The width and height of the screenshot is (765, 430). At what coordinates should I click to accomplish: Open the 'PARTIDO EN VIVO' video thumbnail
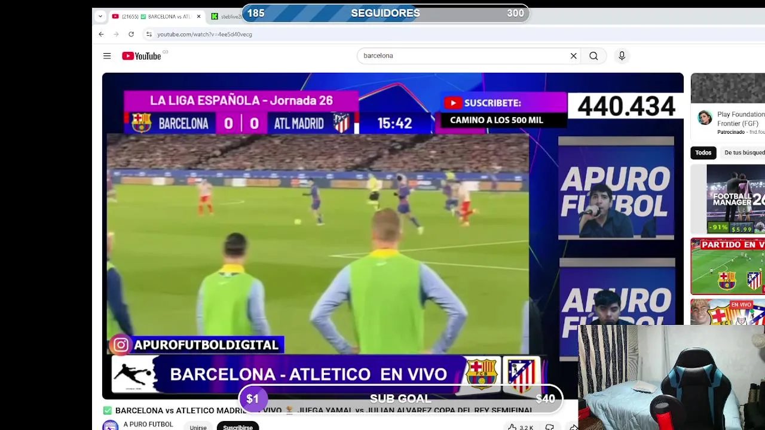click(728, 266)
